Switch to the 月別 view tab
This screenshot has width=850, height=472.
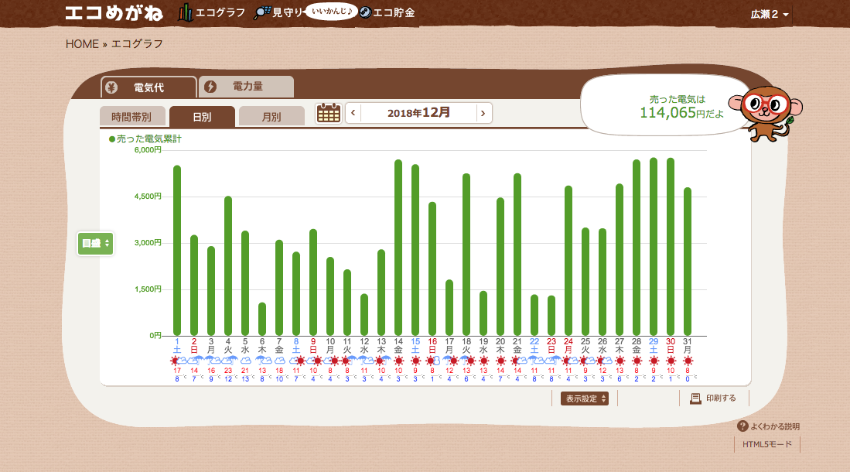pyautogui.click(x=271, y=117)
